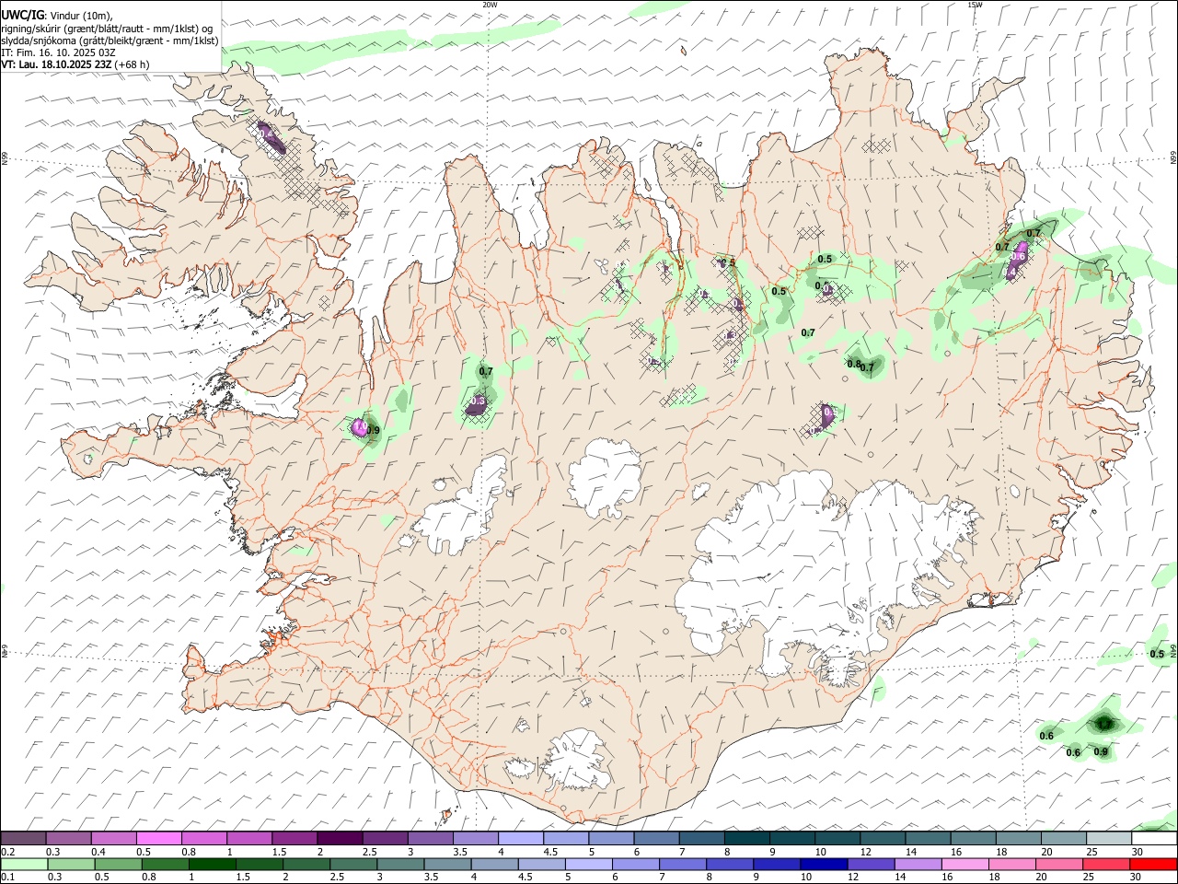The height and width of the screenshot is (884, 1178).
Task: Select the dusky purple 0.2 swatch in the snow scale
Action: pyautogui.click(x=23, y=839)
